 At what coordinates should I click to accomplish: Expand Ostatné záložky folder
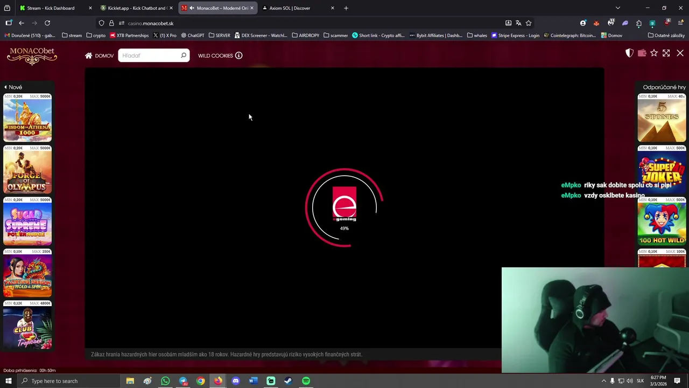(666, 36)
